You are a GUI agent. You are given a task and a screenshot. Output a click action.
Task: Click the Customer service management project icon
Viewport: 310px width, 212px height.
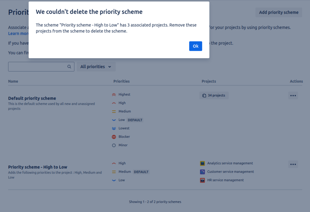(x=203, y=172)
